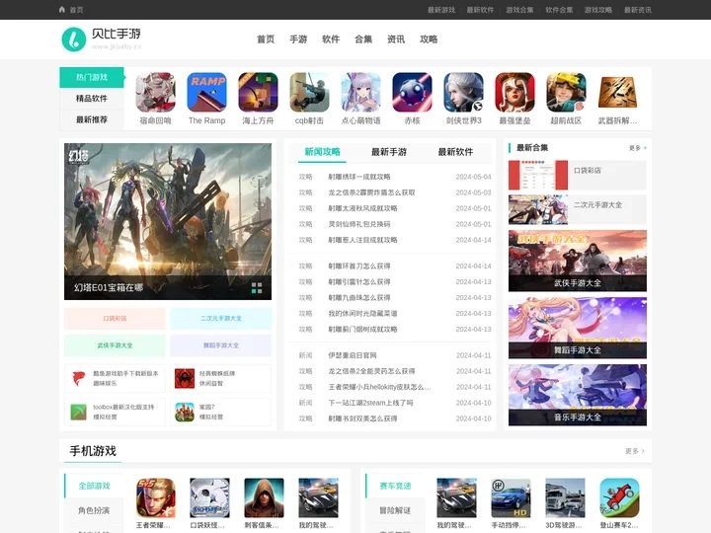This screenshot has height=533, width=711.
Task: Open article 下一站江湖2steam上线了吗
Action: click(370, 403)
